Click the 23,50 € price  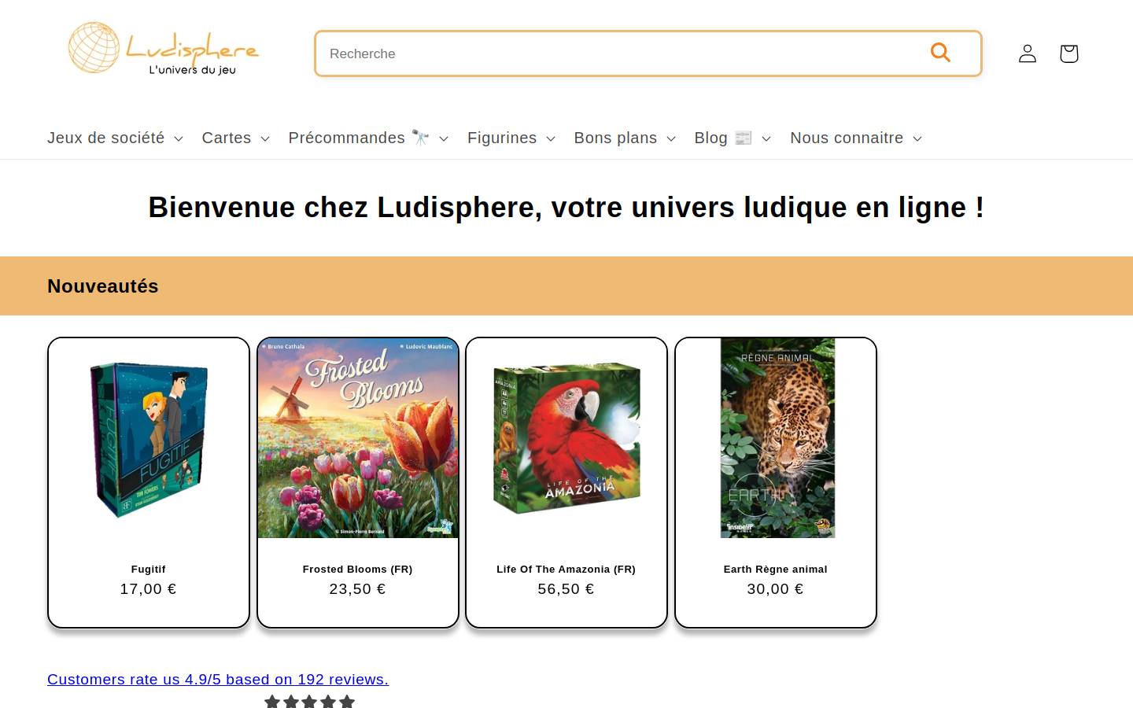click(x=358, y=589)
